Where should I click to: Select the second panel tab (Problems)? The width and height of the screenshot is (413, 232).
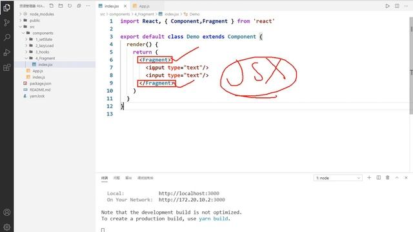point(116,178)
